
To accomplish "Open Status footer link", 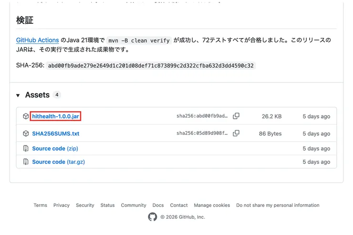I will [107, 205].
